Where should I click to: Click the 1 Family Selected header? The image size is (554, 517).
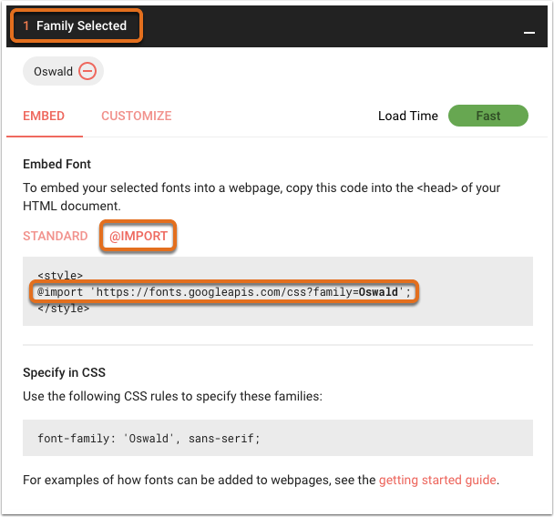[75, 25]
